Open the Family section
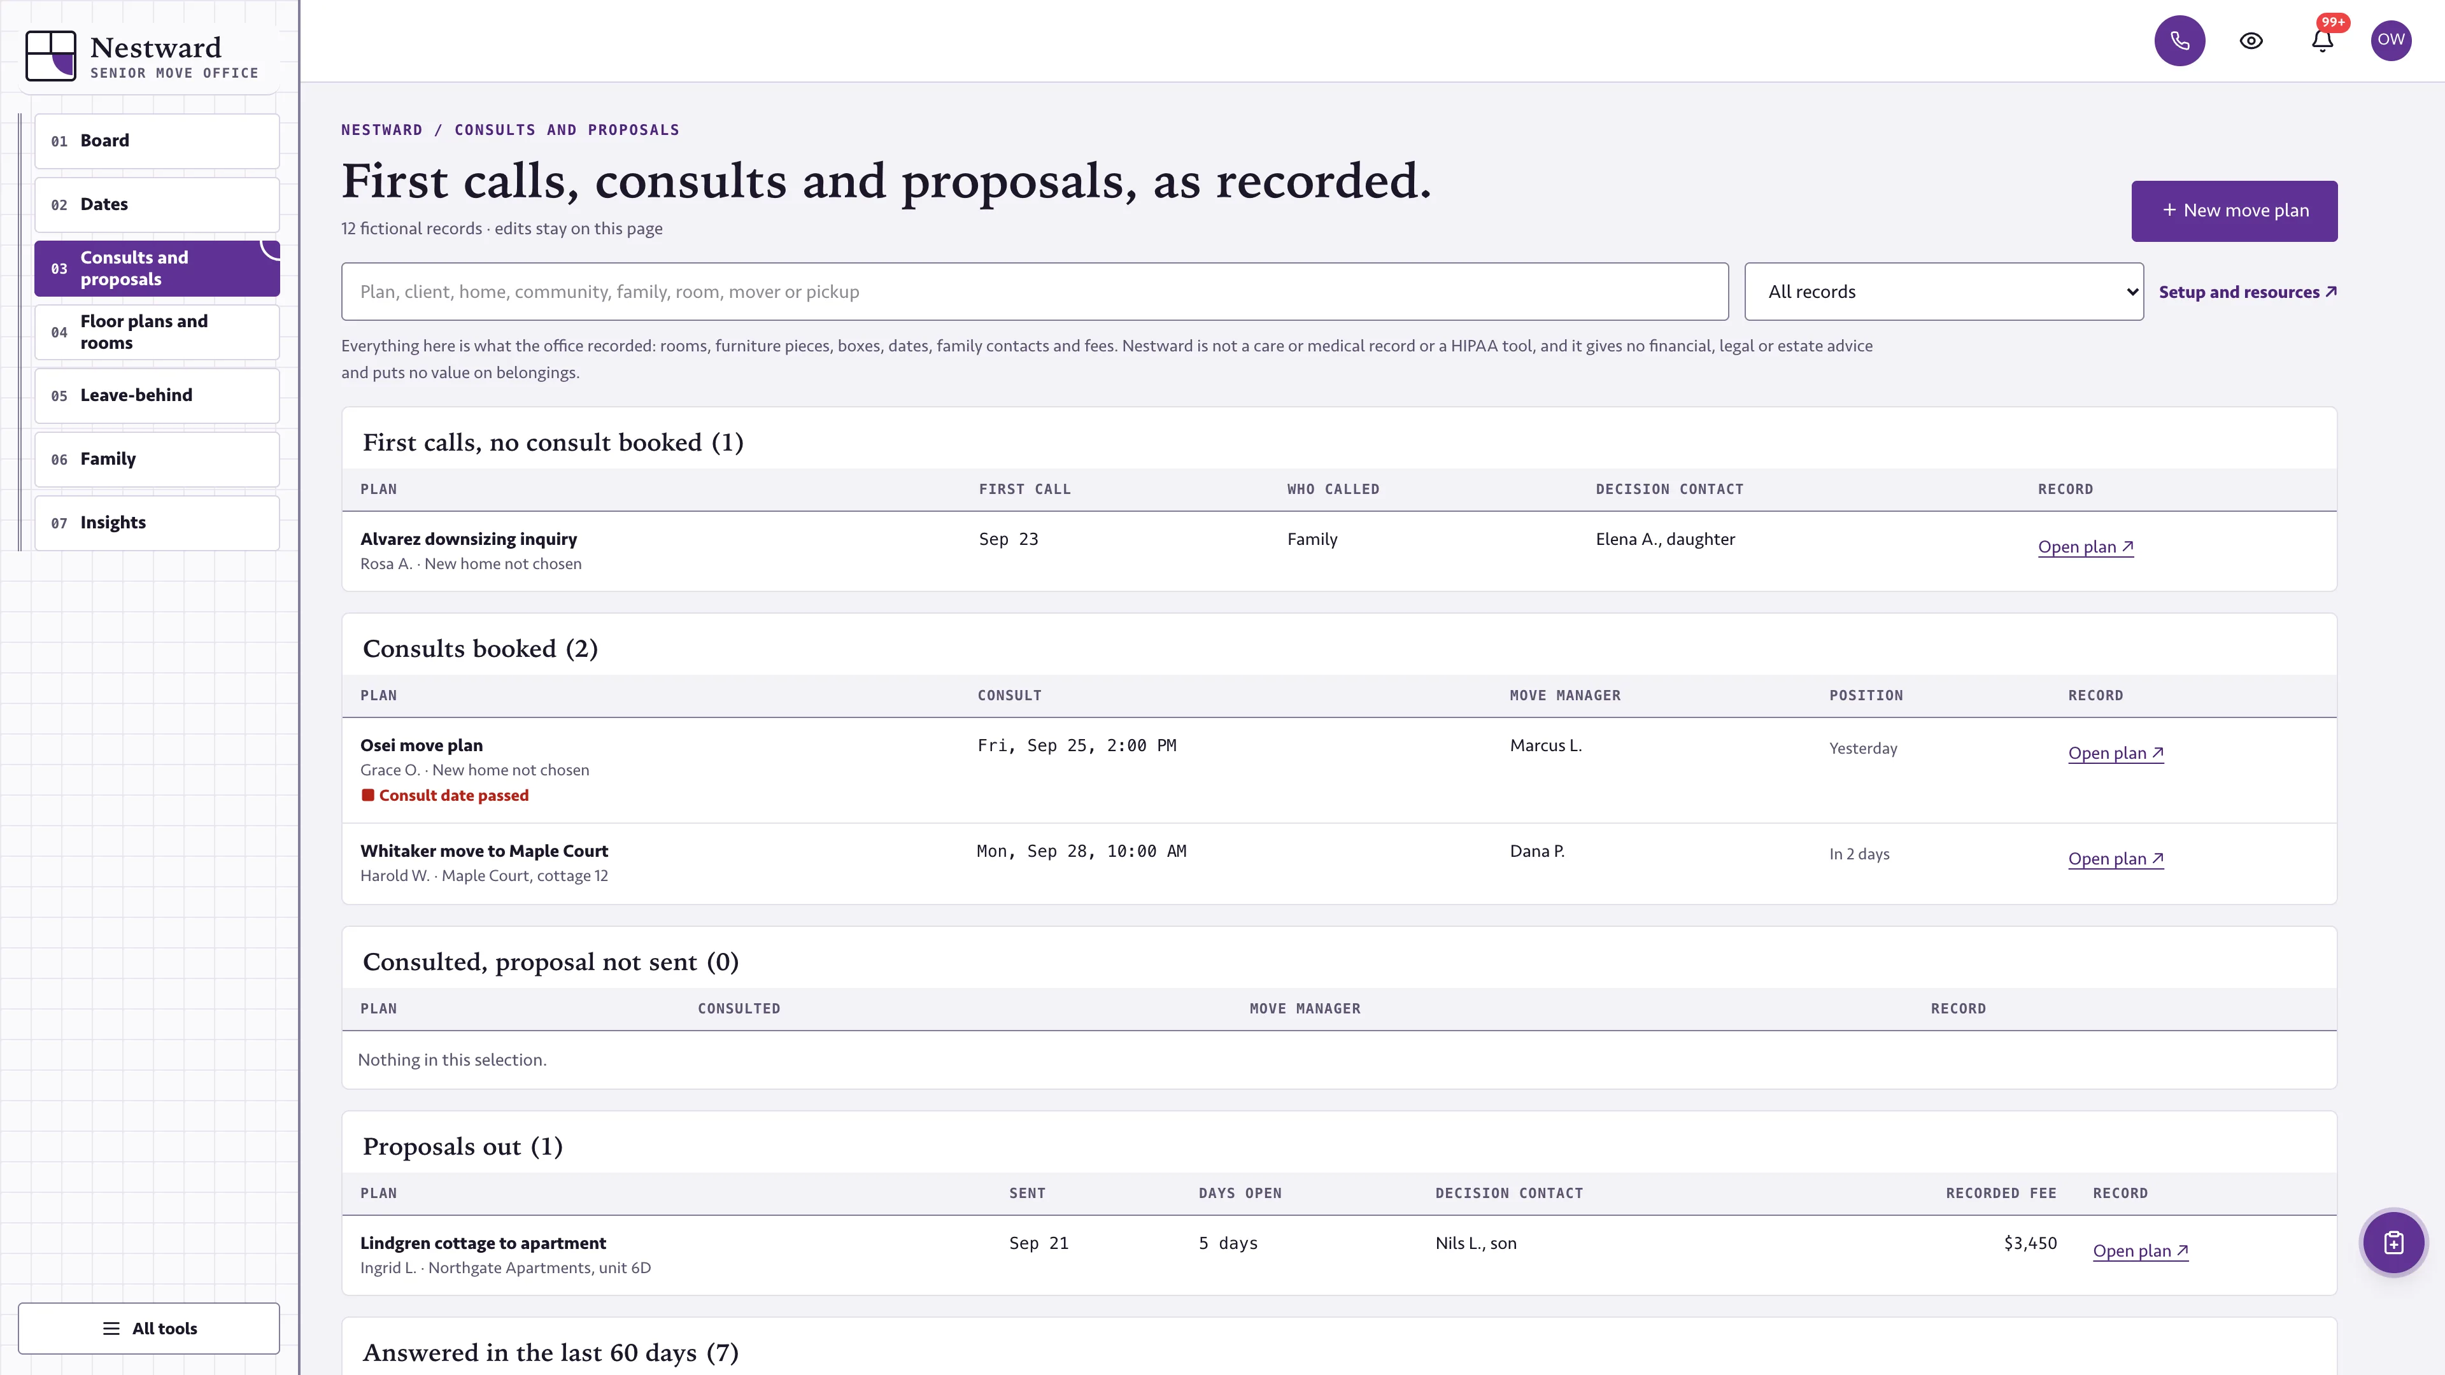The image size is (2445, 1375). 157,459
